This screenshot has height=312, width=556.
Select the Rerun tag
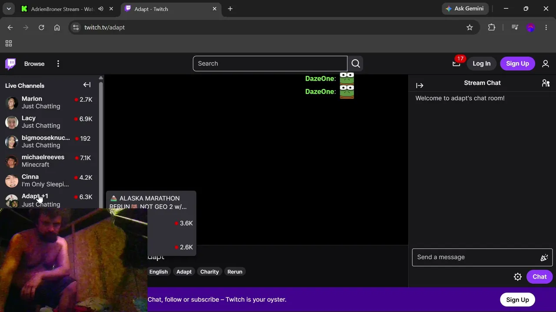(235, 272)
